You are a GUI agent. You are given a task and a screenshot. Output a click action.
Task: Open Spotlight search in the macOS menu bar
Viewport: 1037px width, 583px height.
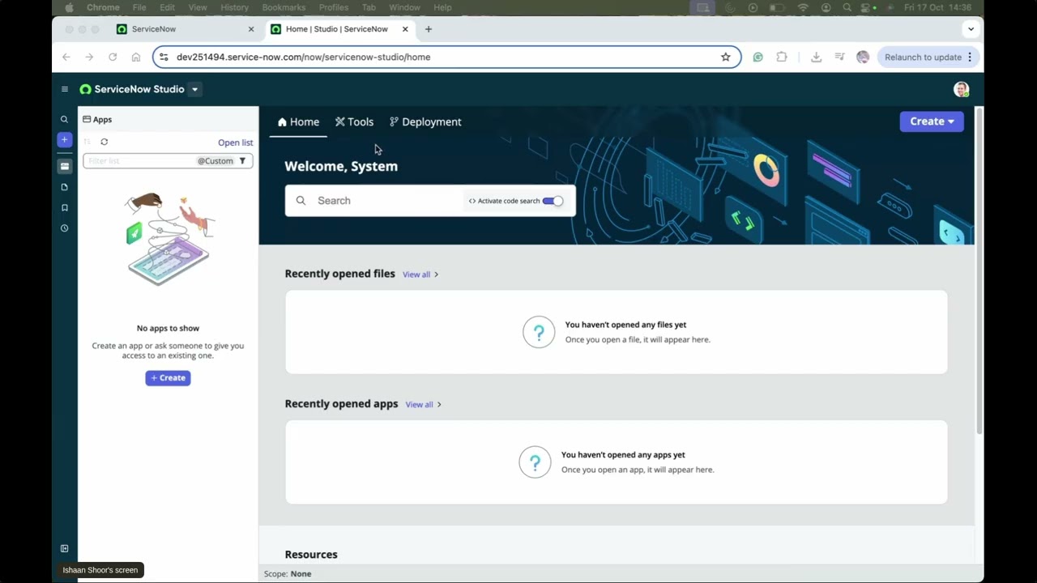[847, 7]
